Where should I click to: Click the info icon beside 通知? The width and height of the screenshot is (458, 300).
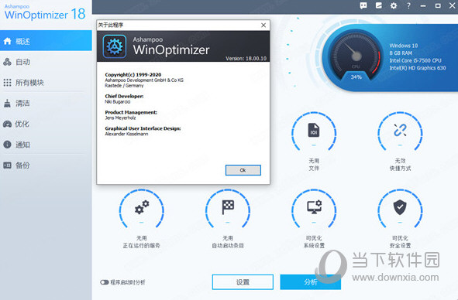pos(7,145)
